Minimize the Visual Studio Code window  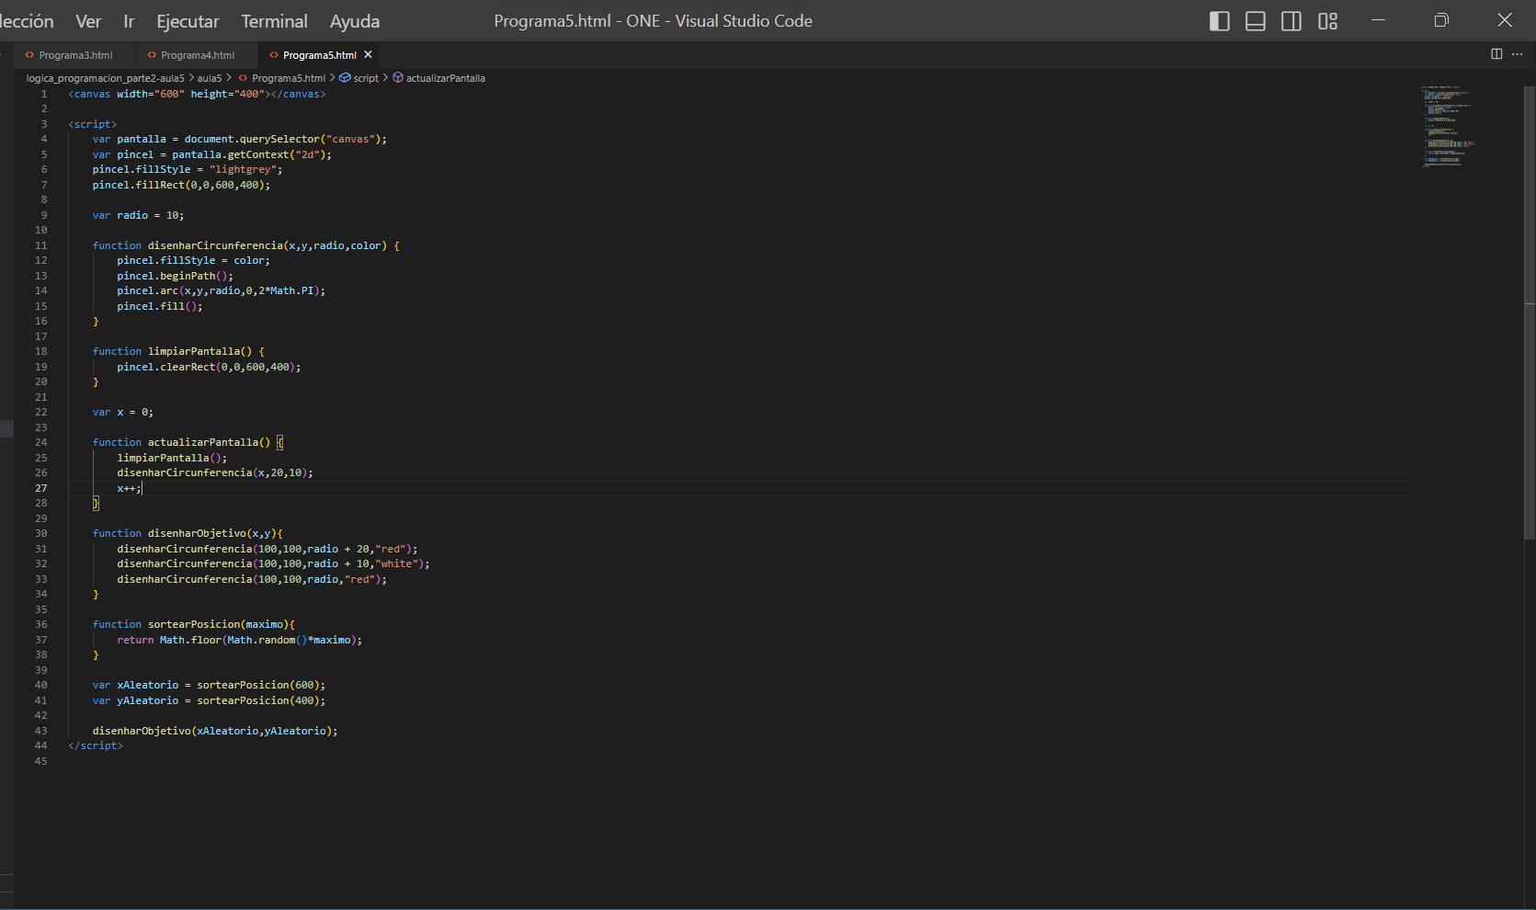(x=1378, y=20)
